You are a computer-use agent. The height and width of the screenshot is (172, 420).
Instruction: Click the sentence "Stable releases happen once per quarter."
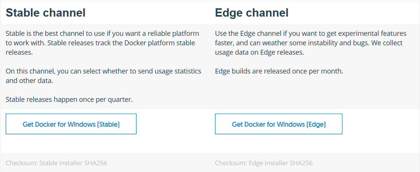click(69, 100)
